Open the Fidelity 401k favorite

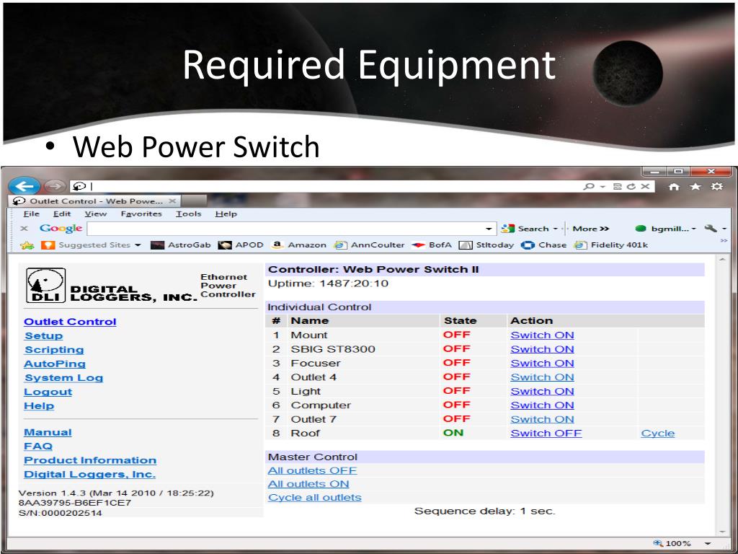pyautogui.click(x=611, y=245)
